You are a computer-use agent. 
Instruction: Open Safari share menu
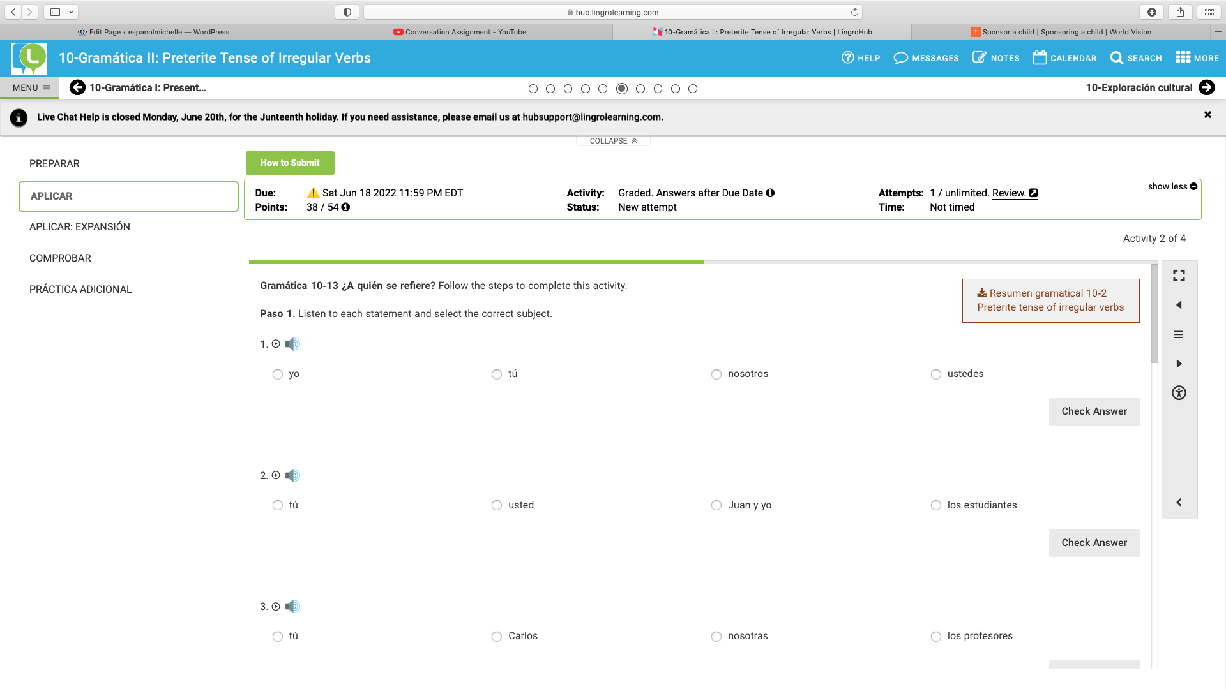(1180, 12)
